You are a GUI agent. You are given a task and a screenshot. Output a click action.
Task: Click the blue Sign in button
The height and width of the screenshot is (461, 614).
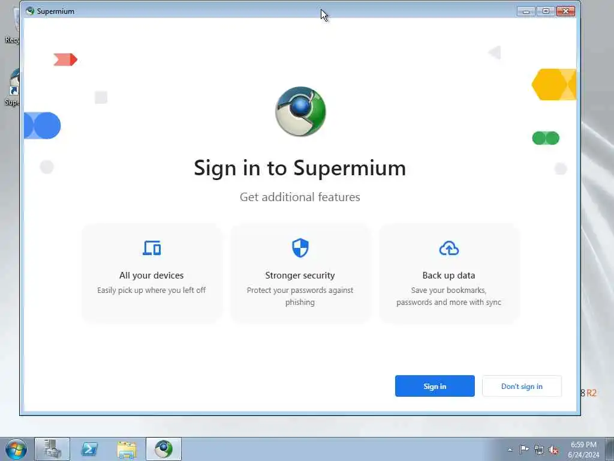[x=435, y=386]
